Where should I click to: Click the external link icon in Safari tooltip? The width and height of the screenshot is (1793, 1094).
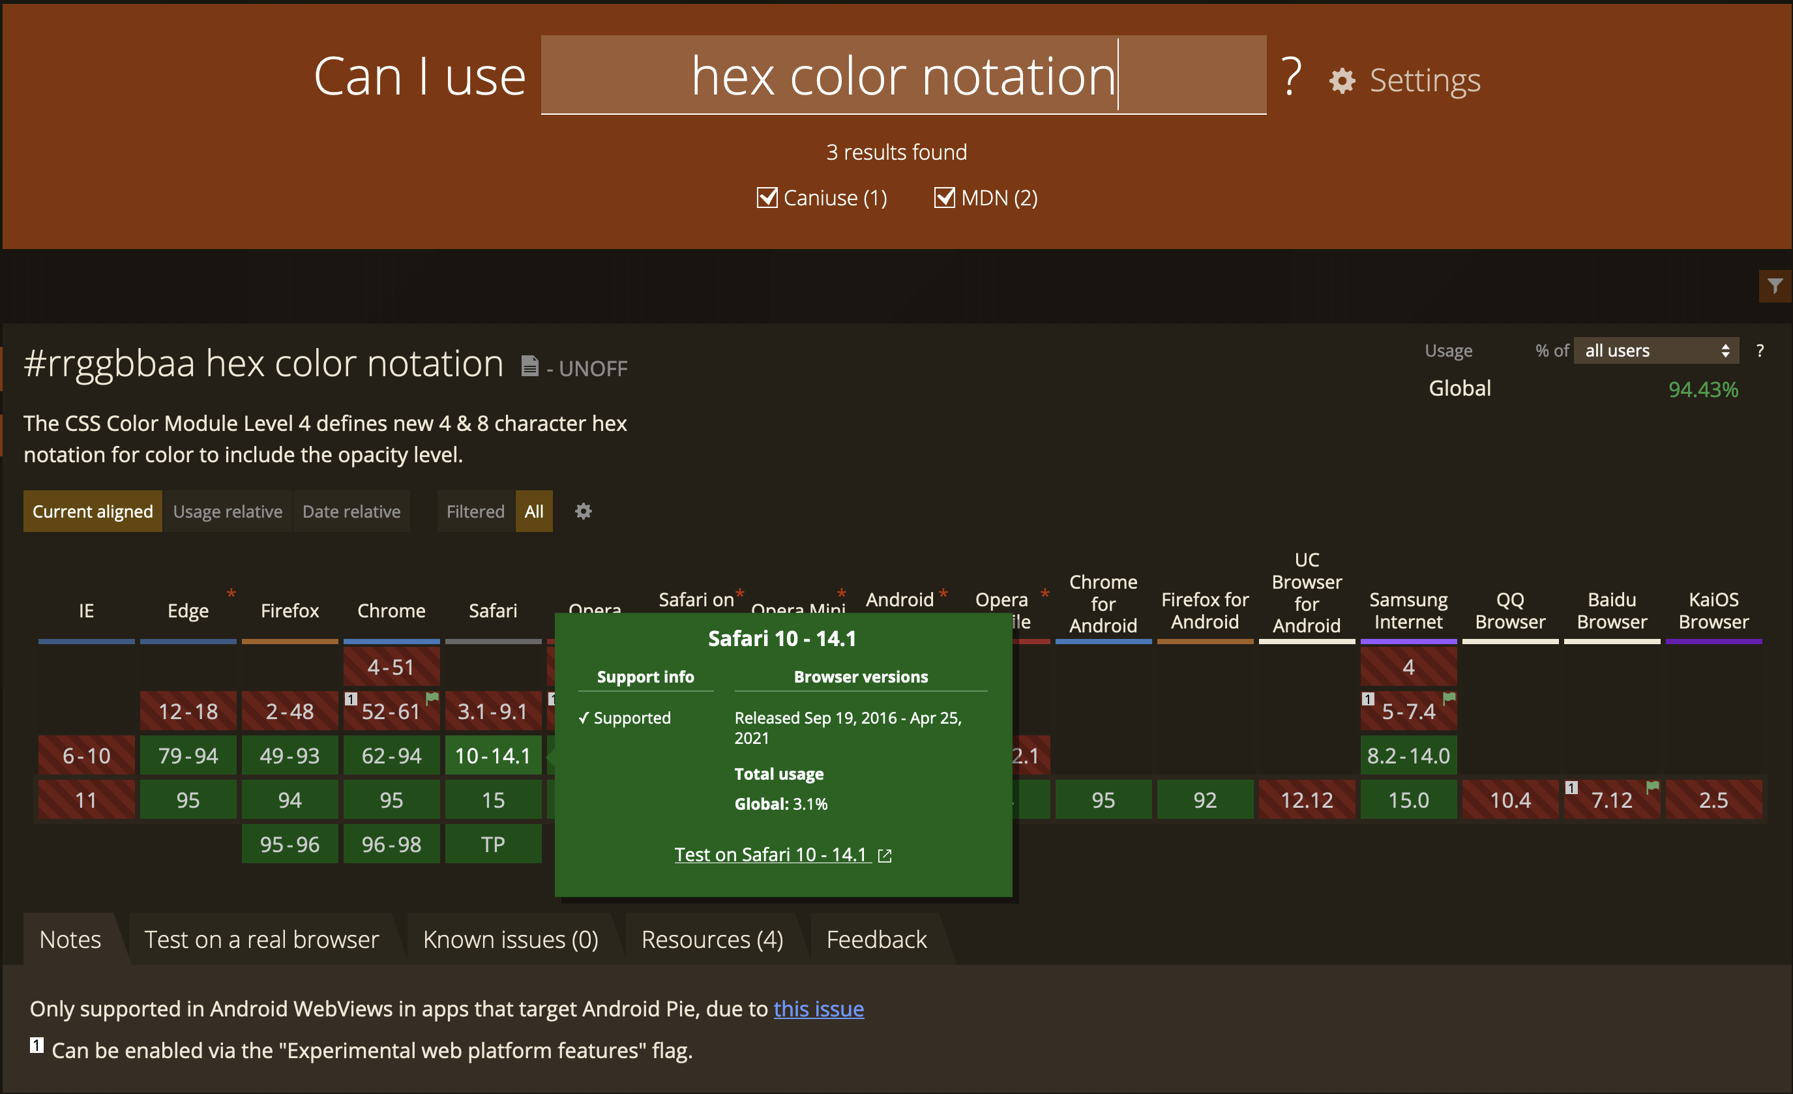tap(885, 856)
